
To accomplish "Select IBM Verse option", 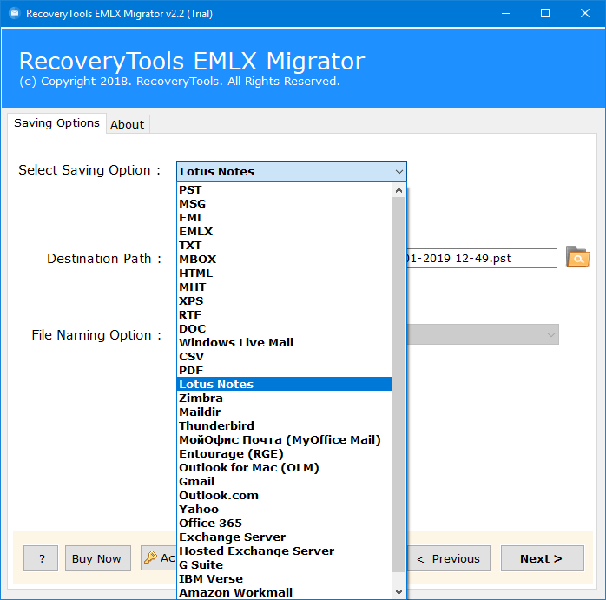I will coord(284,579).
